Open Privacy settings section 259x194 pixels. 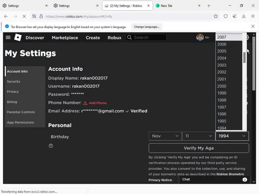[x=25, y=91]
